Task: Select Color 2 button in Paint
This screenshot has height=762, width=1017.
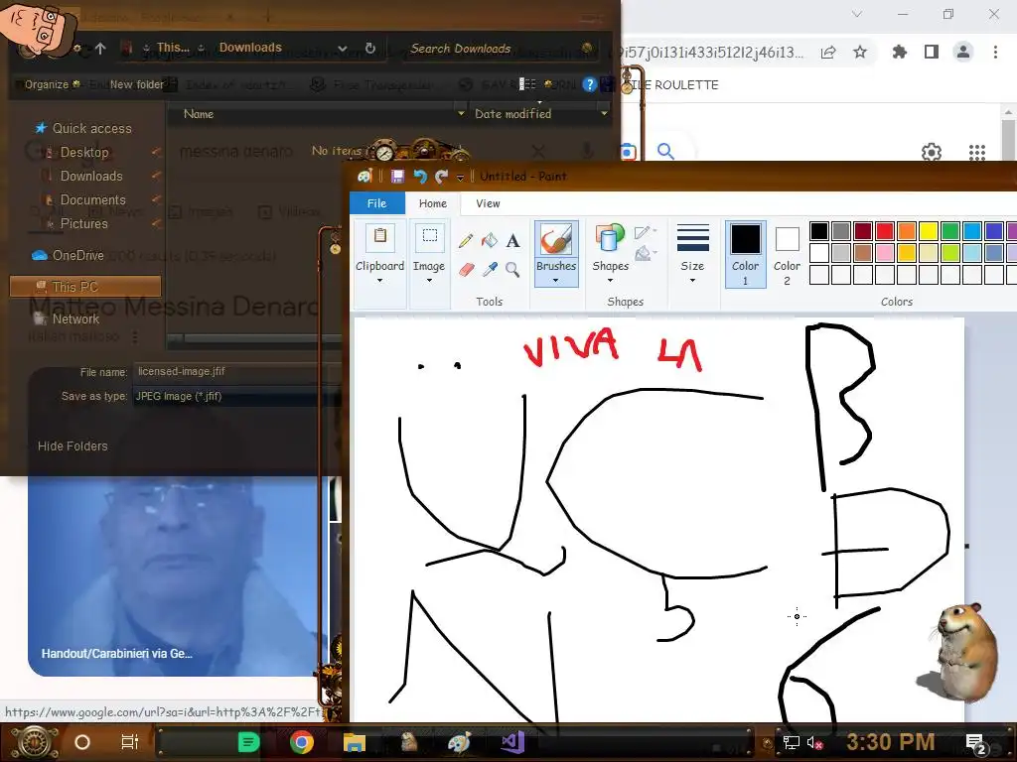Action: tap(787, 254)
